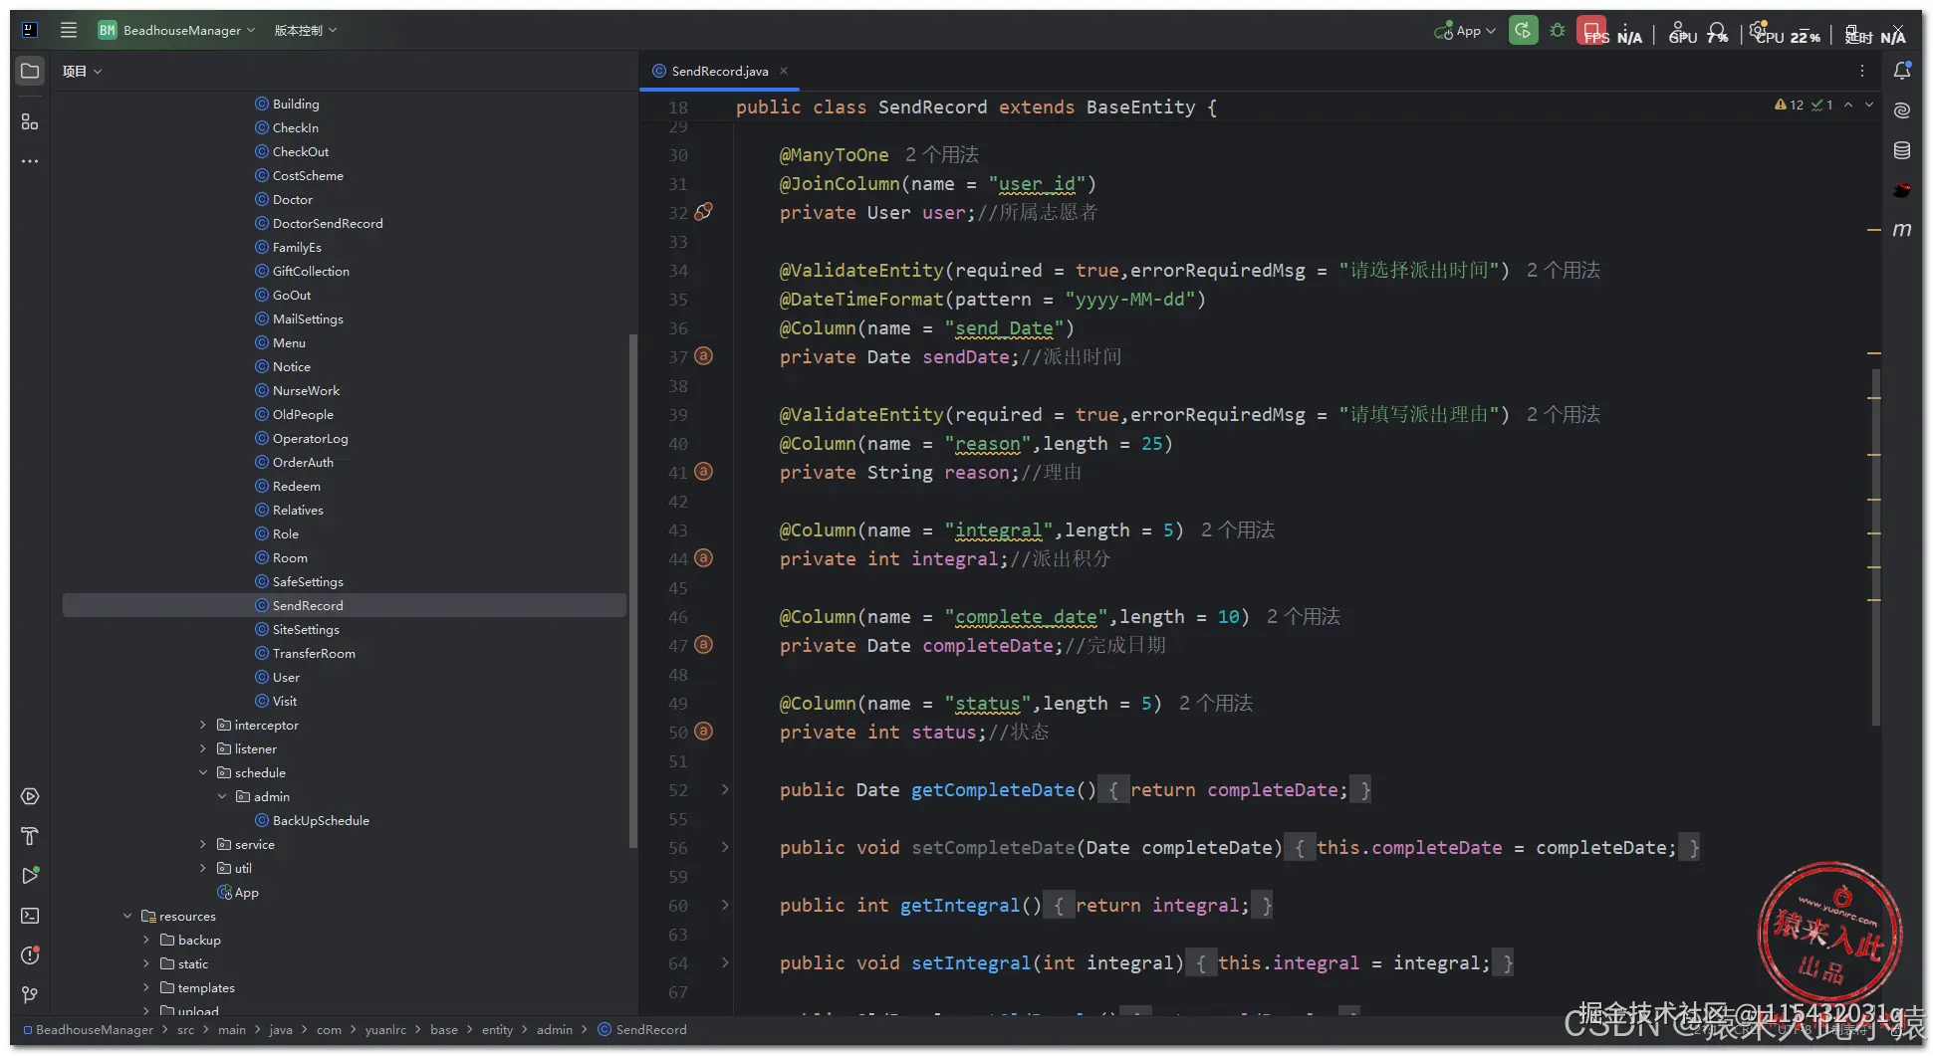The width and height of the screenshot is (1933, 1056).
Task: Open editor tab options menu
Action: click(1861, 71)
